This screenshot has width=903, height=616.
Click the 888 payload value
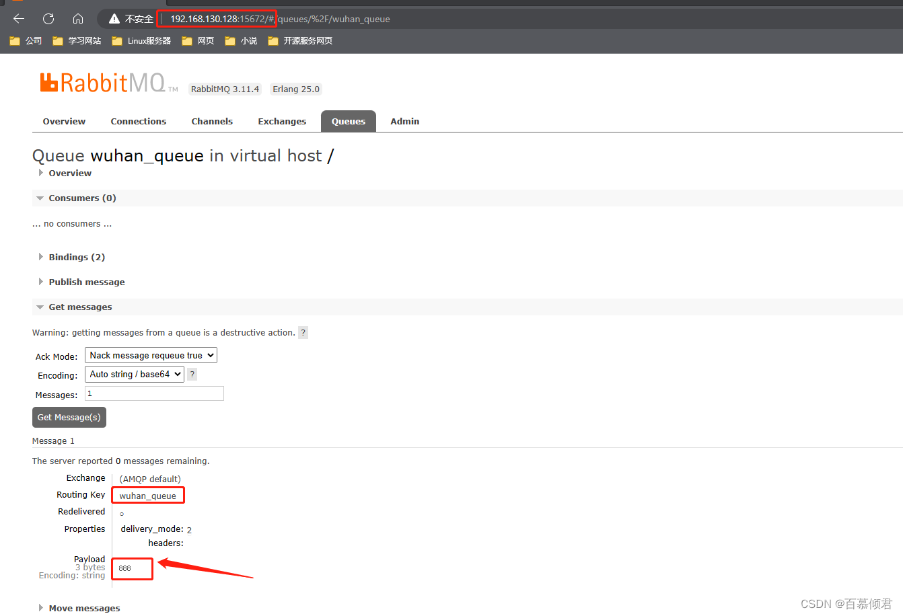pyautogui.click(x=125, y=569)
